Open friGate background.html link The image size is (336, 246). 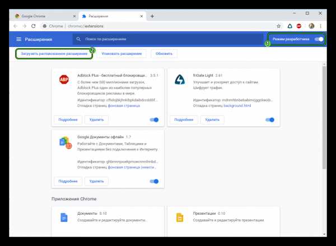237,106
